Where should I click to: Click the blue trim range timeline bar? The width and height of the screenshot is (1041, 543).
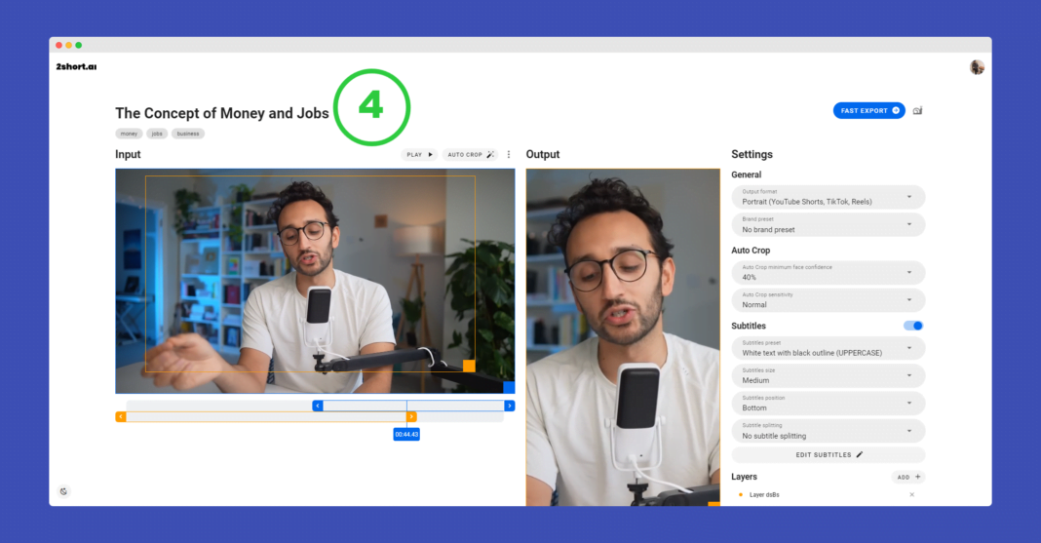tap(413, 406)
